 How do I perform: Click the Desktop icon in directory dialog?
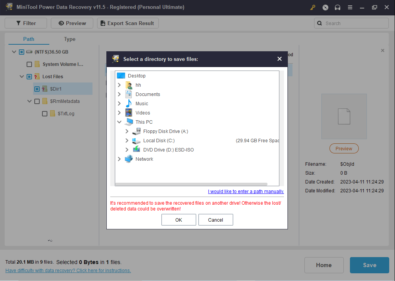click(x=121, y=76)
